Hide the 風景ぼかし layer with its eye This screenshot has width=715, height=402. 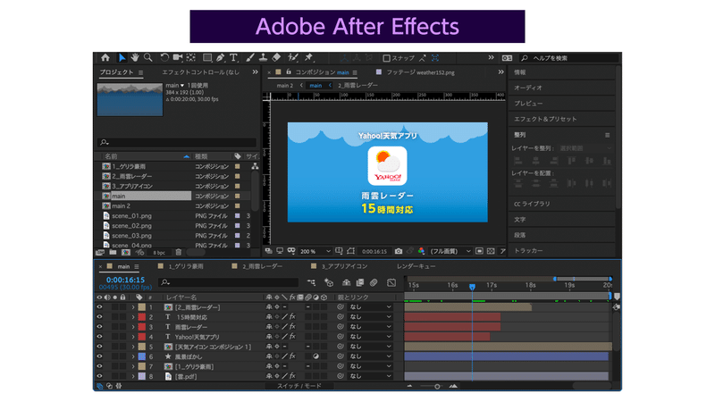(x=99, y=356)
